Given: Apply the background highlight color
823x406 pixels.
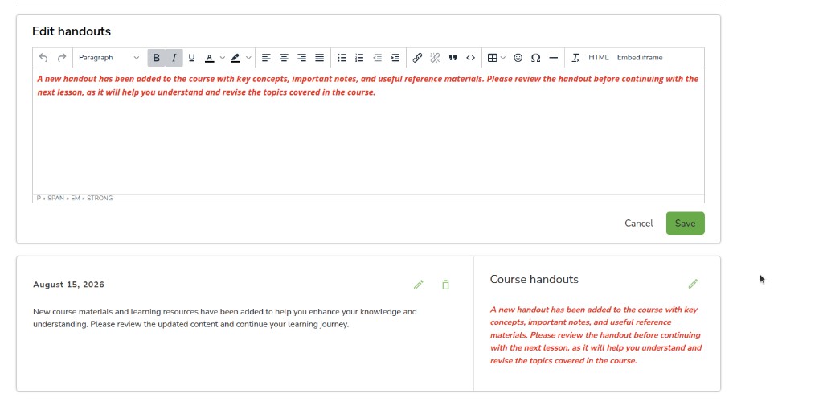Looking at the screenshot, I should [235, 58].
